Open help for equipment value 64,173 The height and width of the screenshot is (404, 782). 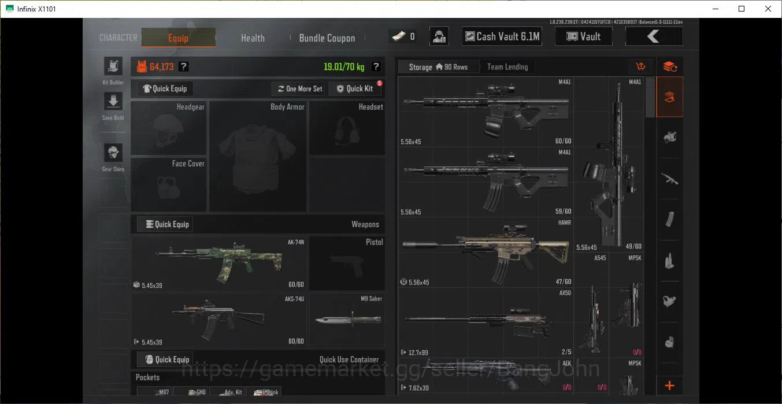tap(183, 67)
